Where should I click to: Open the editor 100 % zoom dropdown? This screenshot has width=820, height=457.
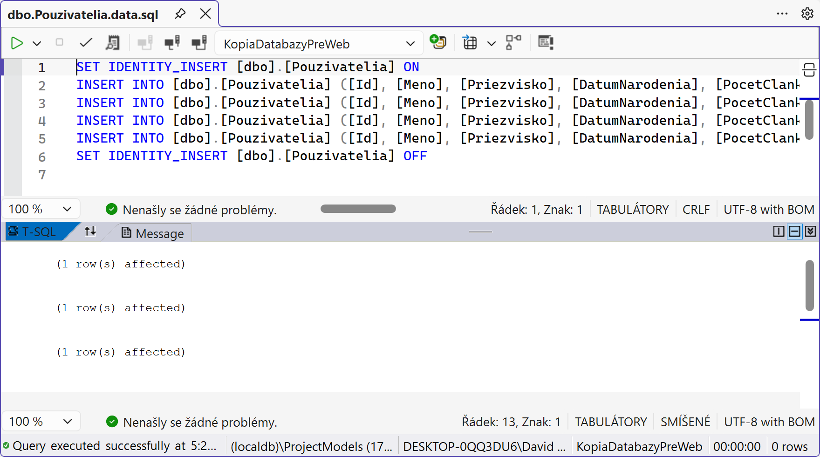(x=41, y=209)
